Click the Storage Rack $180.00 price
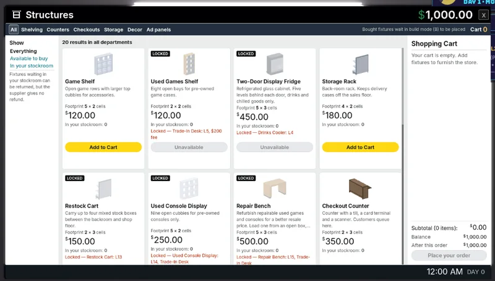 coord(337,115)
